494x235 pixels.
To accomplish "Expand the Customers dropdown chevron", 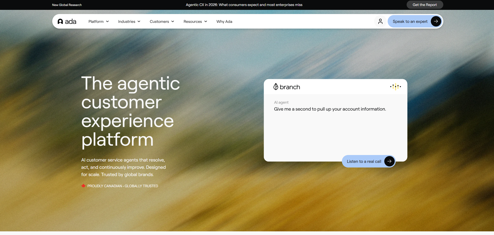I will pos(173,21).
